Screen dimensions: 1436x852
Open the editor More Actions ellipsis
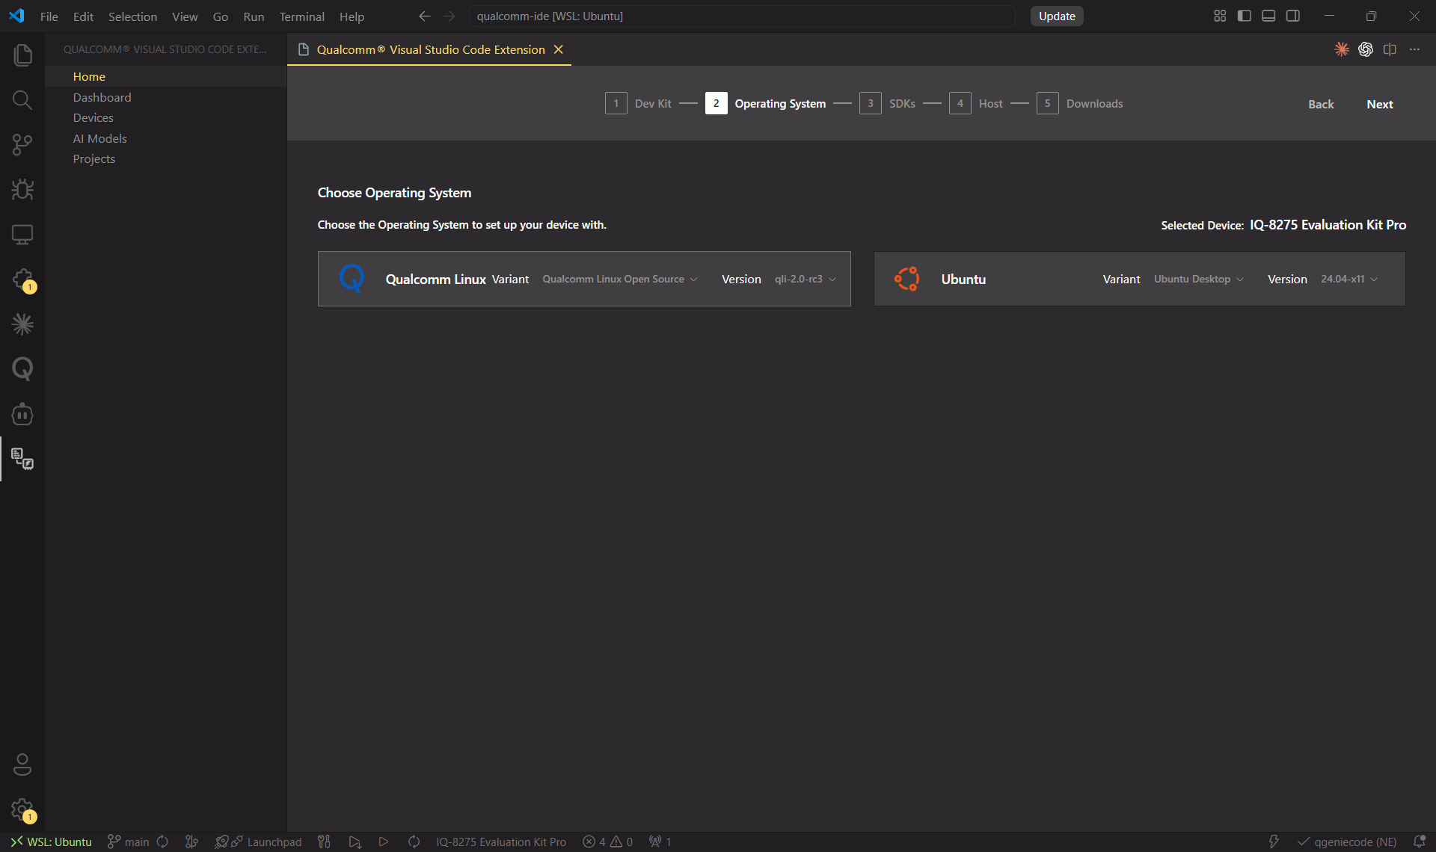[x=1414, y=49]
